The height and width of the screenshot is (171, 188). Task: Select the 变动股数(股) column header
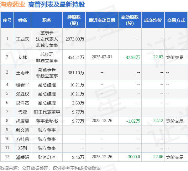(x=130, y=20)
